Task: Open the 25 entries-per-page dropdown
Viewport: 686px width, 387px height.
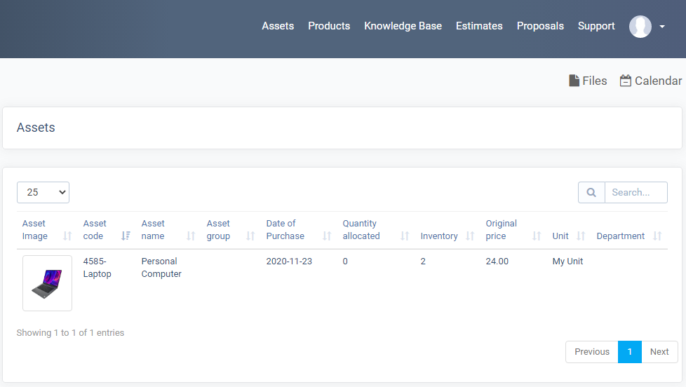Action: (43, 192)
